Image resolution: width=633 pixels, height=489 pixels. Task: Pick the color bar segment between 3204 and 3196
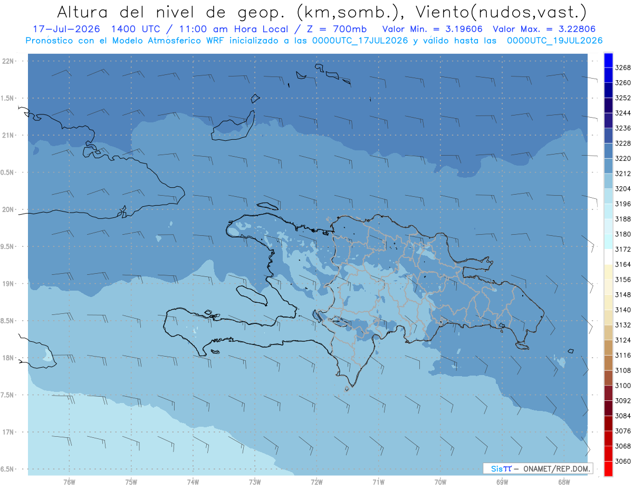608,196
